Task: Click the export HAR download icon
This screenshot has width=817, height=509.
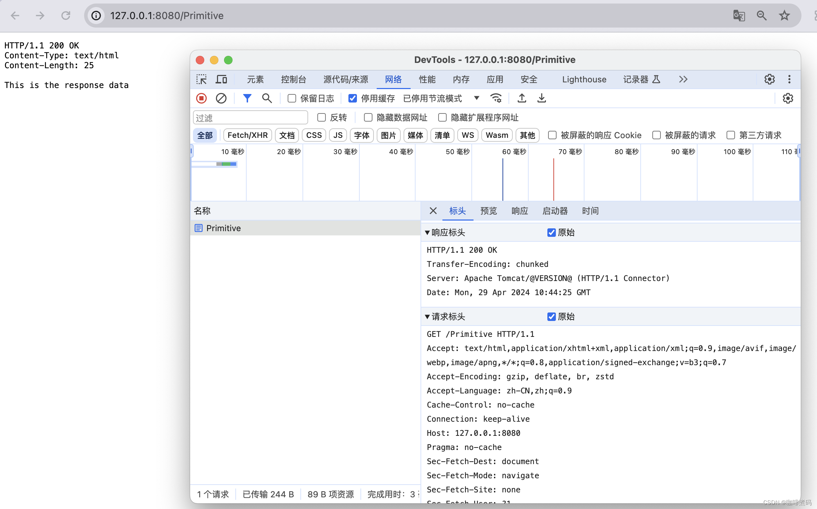Action: (541, 98)
